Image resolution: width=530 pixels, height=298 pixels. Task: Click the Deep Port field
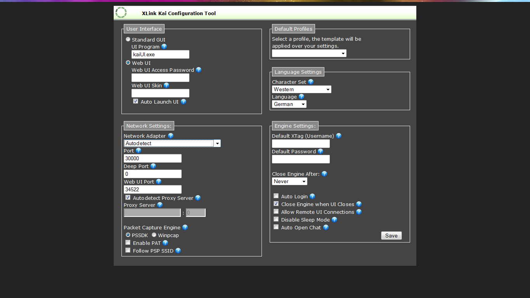pyautogui.click(x=152, y=174)
